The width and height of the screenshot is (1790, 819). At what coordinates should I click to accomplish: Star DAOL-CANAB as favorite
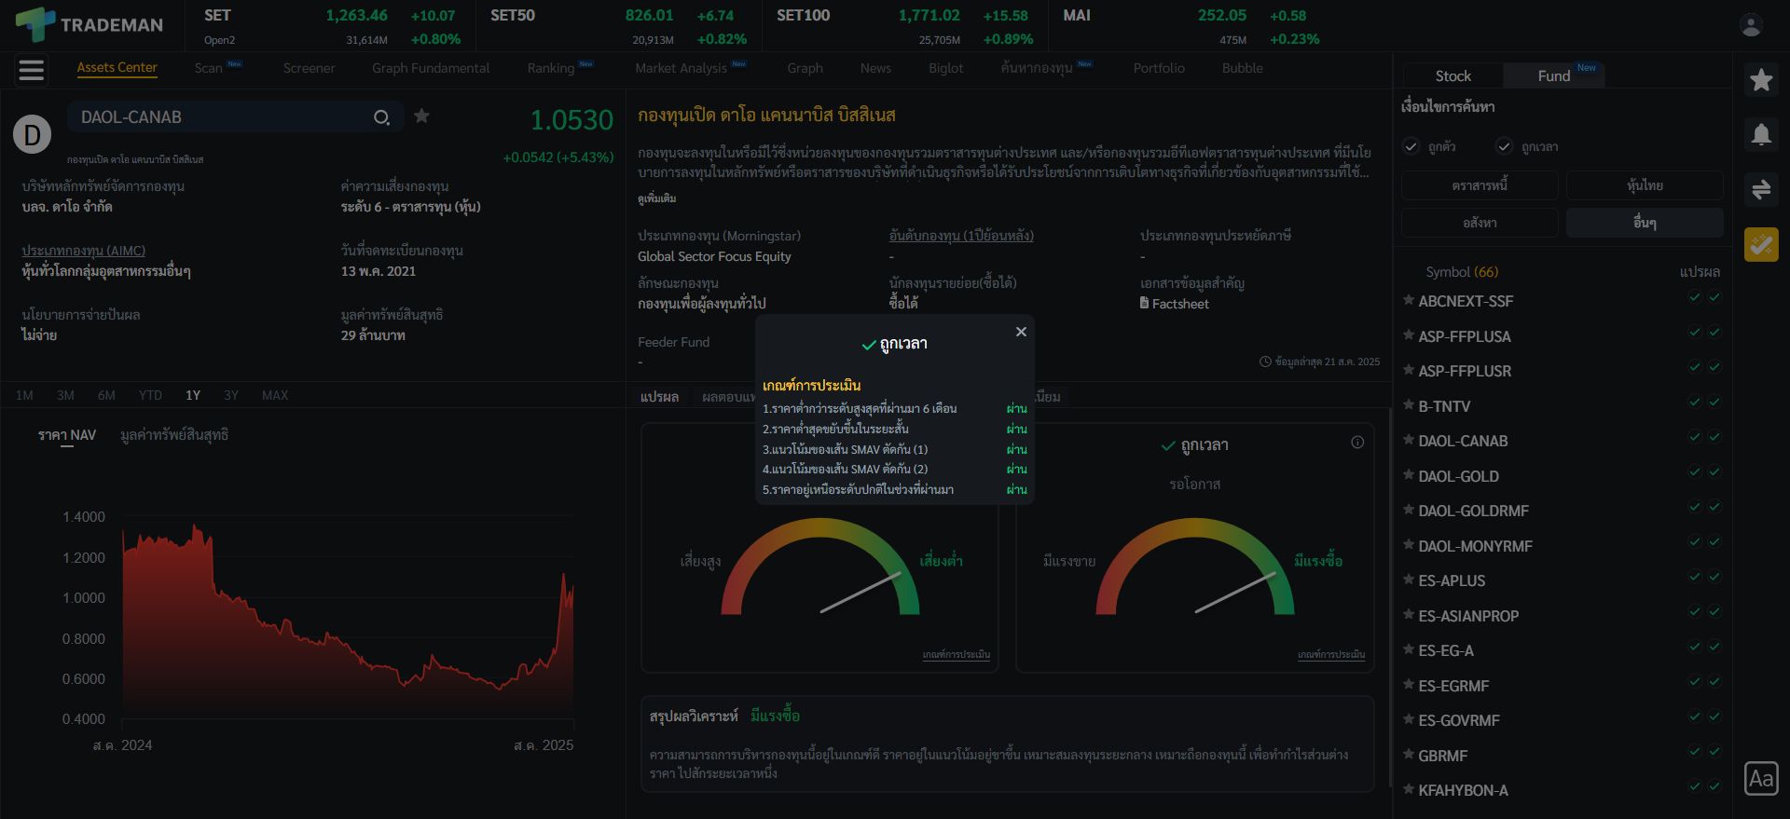(421, 116)
